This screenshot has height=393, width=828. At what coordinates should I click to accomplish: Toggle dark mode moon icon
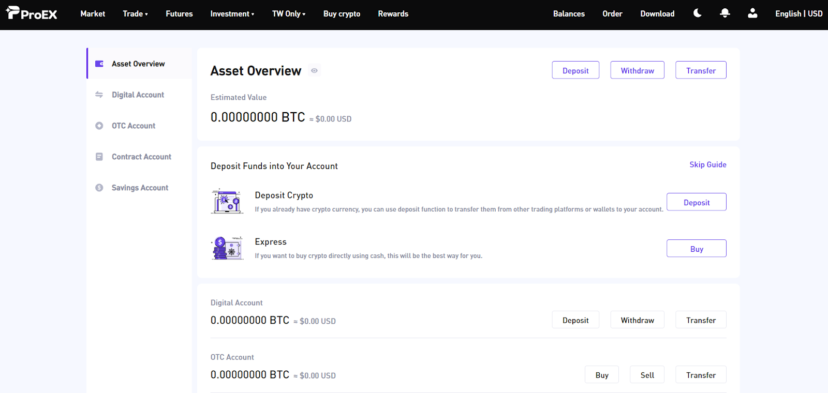pyautogui.click(x=697, y=13)
